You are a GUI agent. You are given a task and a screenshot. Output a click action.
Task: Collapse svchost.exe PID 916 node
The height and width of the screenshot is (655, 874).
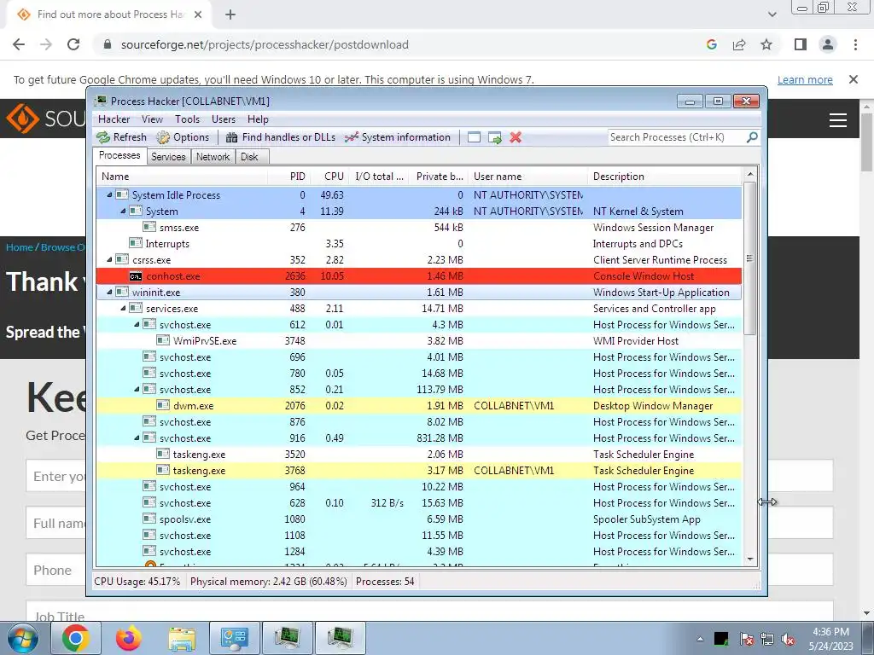(137, 438)
